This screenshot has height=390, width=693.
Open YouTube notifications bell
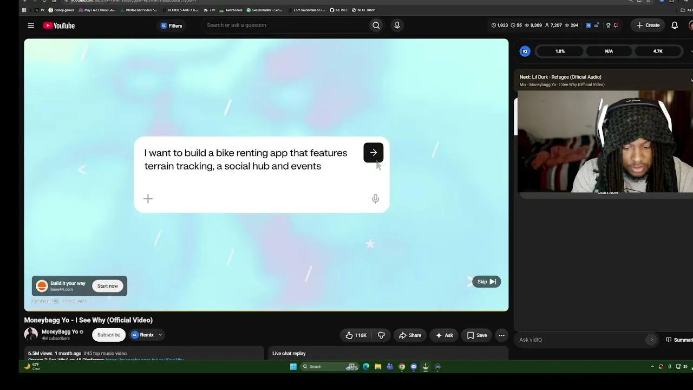pyautogui.click(x=675, y=25)
